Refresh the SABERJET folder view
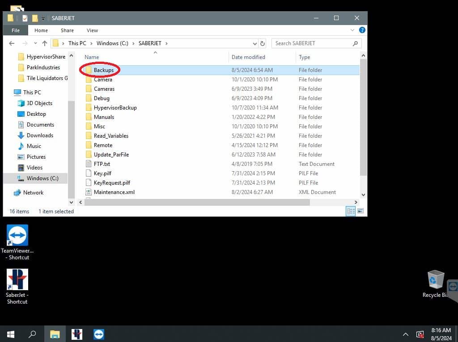This screenshot has width=458, height=342. tap(263, 43)
